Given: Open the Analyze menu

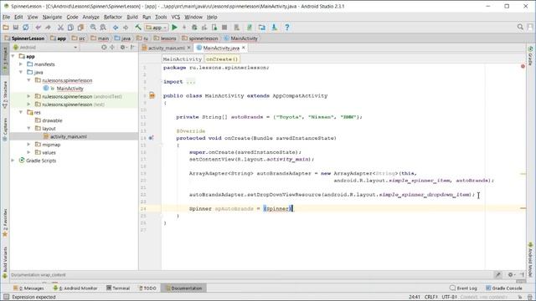Looking at the screenshot, I should point(91,17).
